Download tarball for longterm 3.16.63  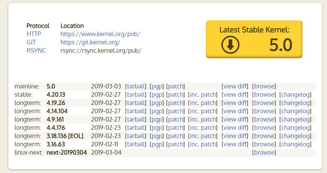(136, 144)
